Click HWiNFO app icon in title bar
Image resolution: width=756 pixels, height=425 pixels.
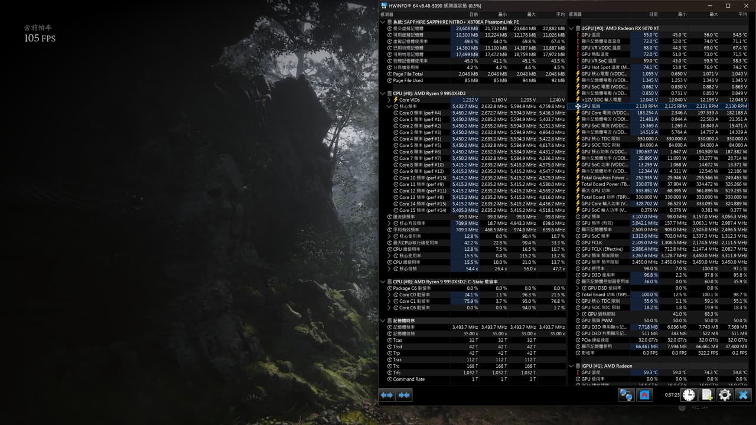384,5
